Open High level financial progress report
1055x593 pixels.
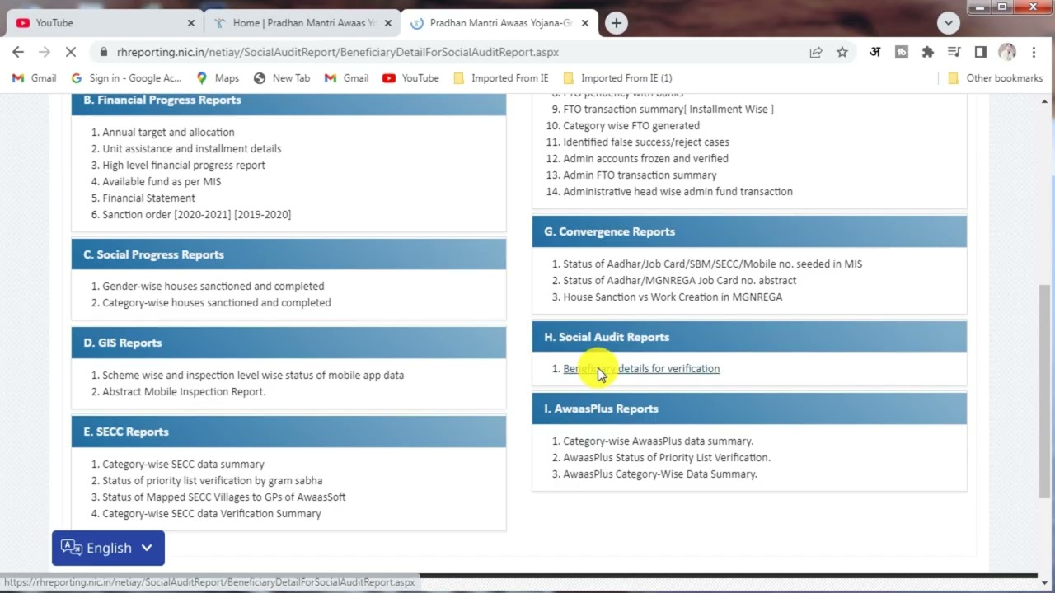pos(184,165)
